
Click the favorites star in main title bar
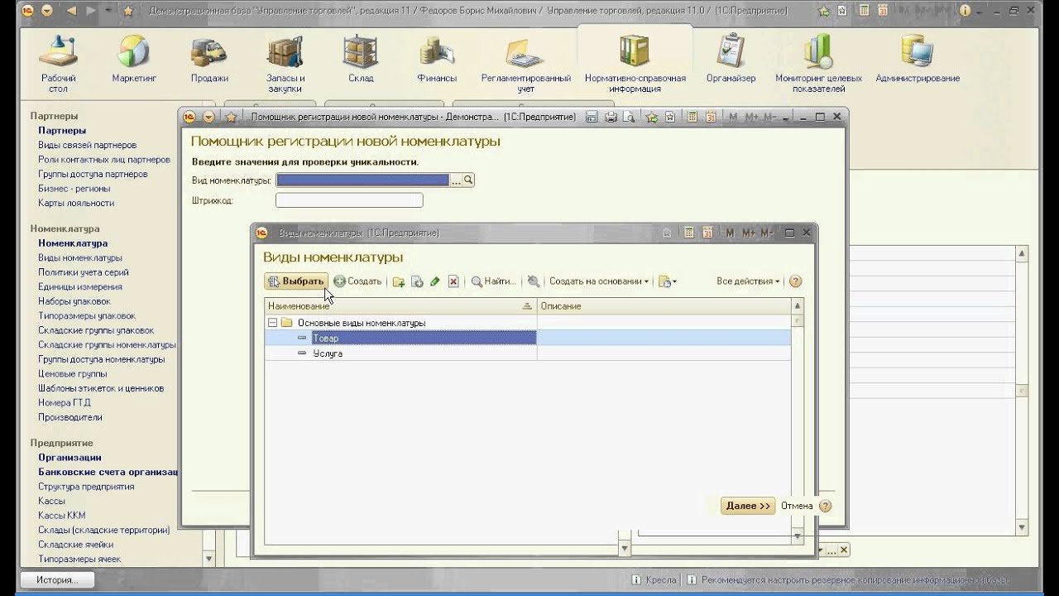[127, 11]
